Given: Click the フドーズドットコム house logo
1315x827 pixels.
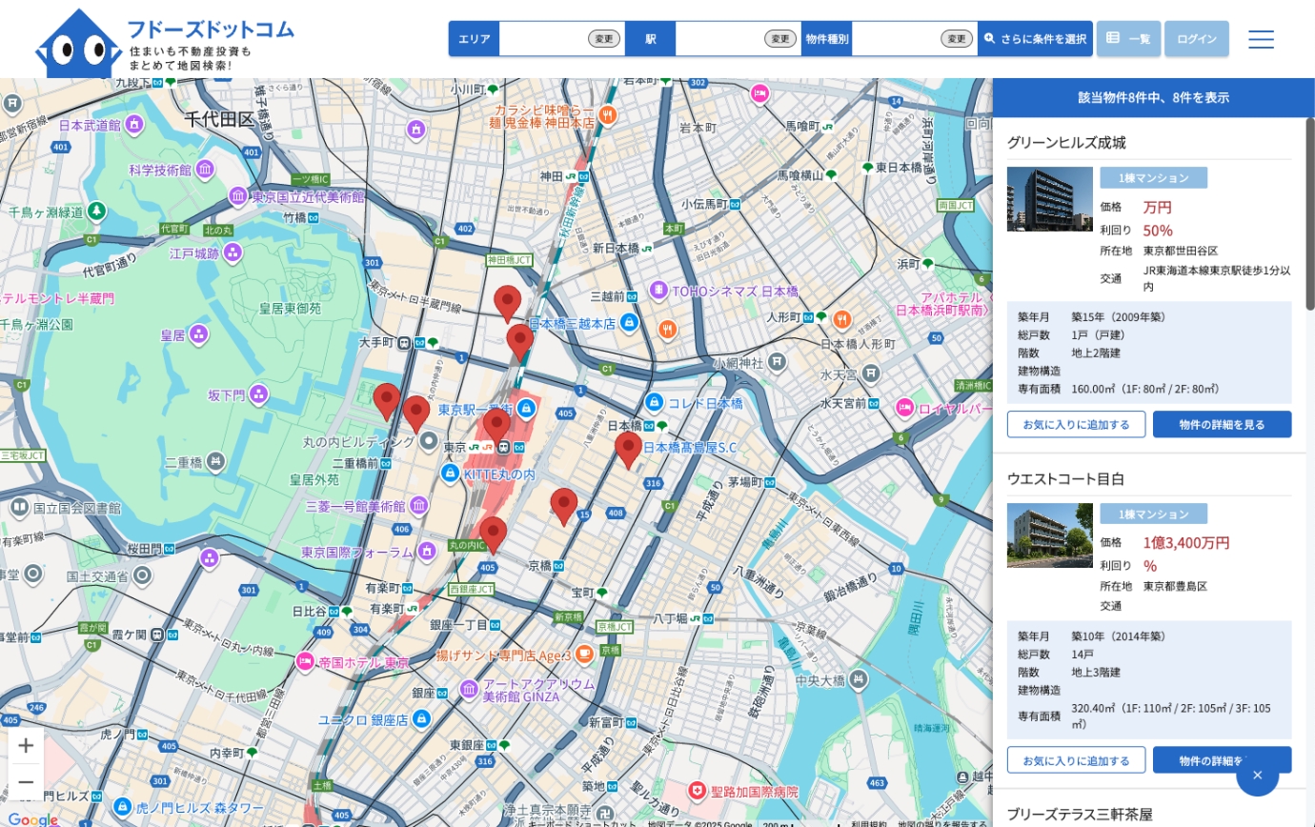Looking at the screenshot, I should [x=78, y=43].
